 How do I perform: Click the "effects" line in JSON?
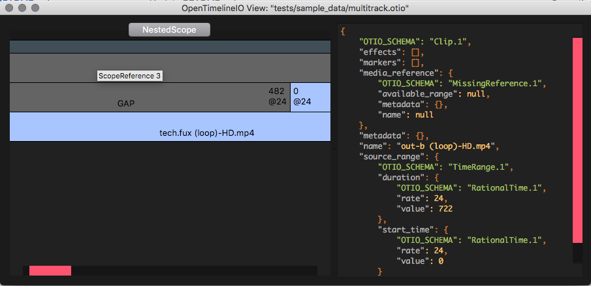click(392, 52)
